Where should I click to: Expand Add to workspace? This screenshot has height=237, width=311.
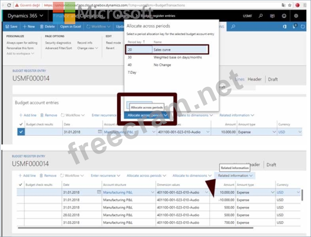[20, 53]
